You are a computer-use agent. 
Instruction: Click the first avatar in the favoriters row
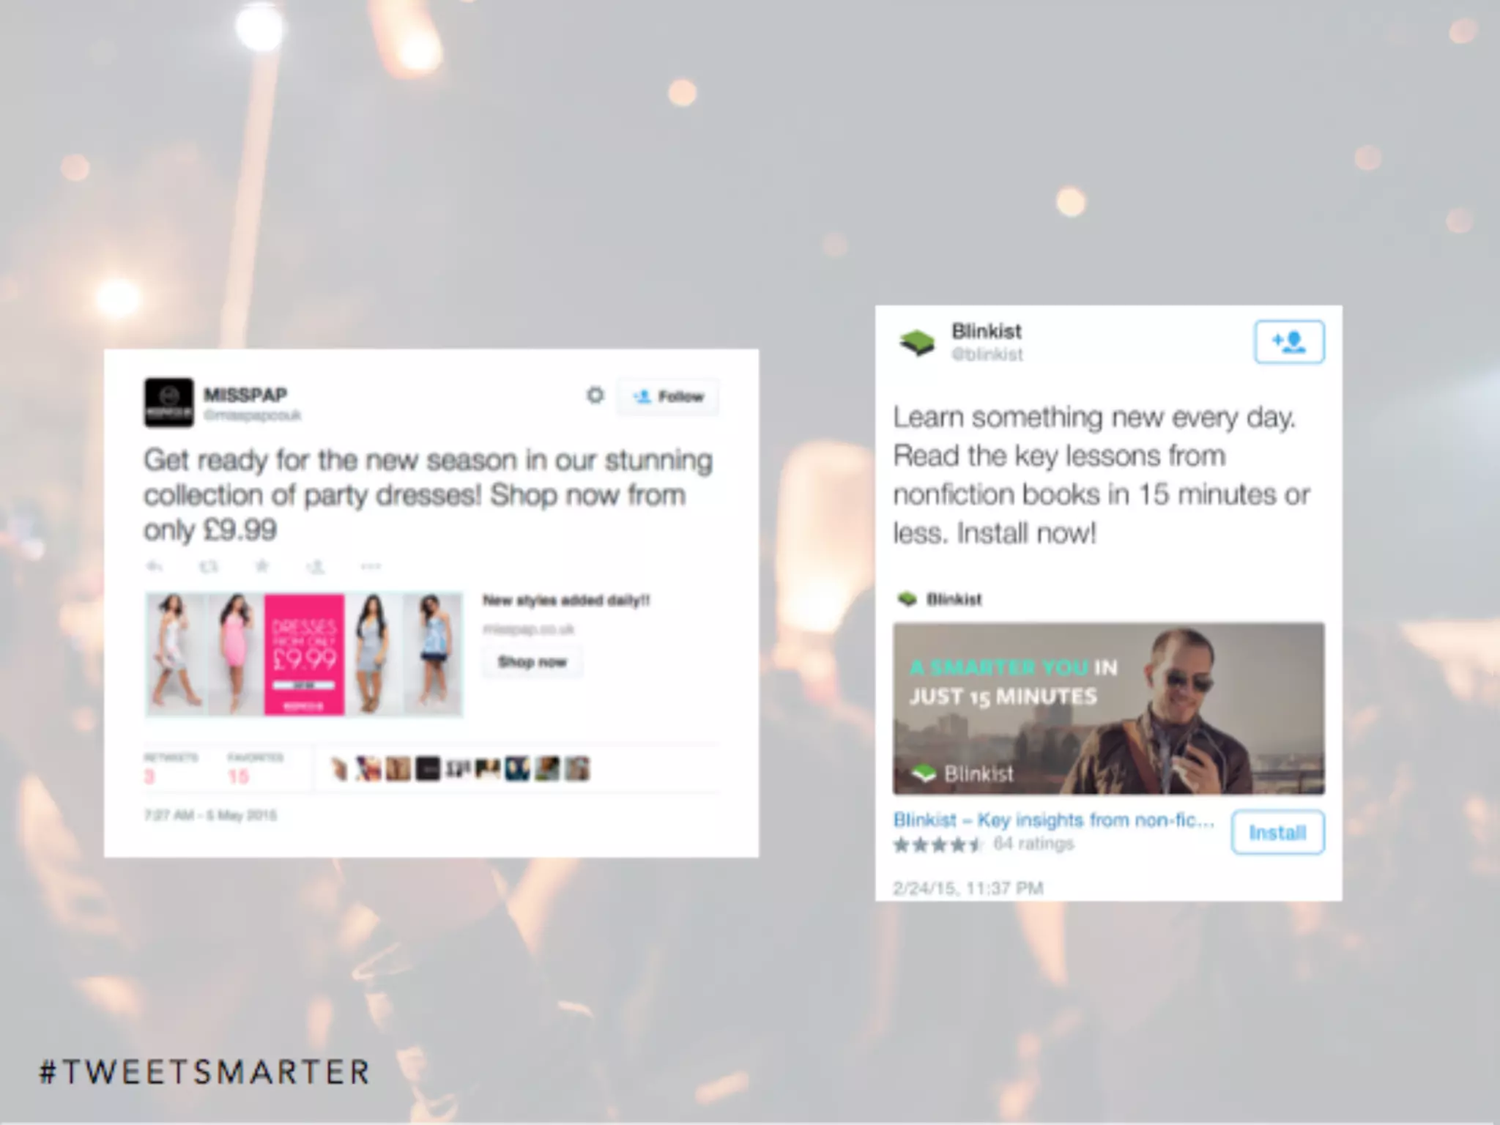(339, 768)
